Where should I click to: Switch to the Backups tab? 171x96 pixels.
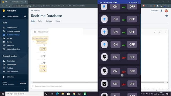point(49,21)
